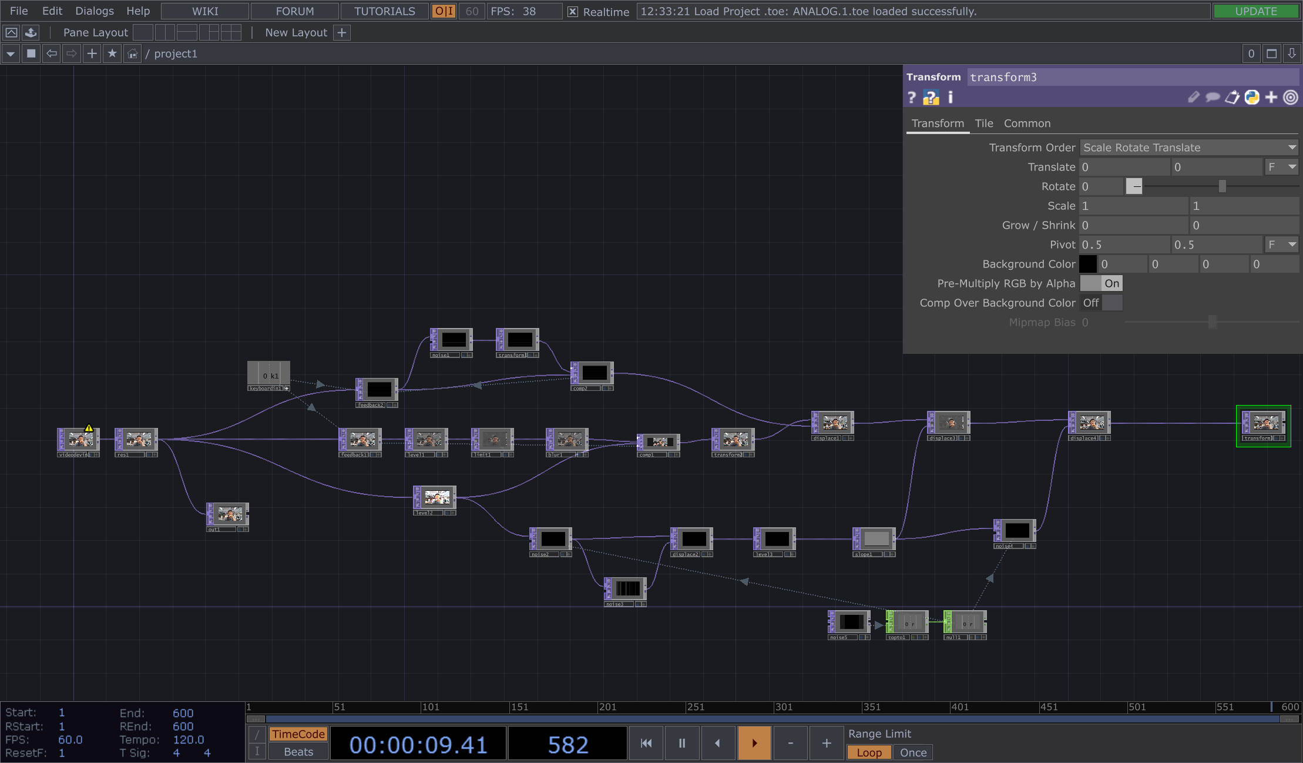Jump to the timeline start

646,743
